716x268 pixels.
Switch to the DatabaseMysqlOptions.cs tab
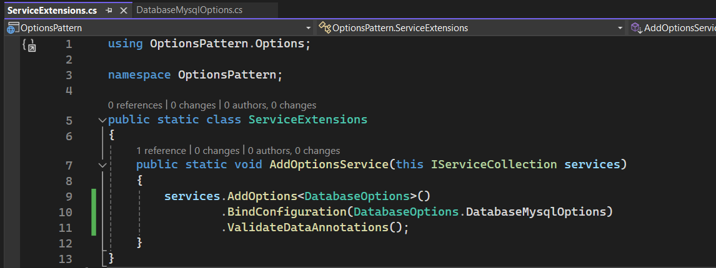point(189,11)
